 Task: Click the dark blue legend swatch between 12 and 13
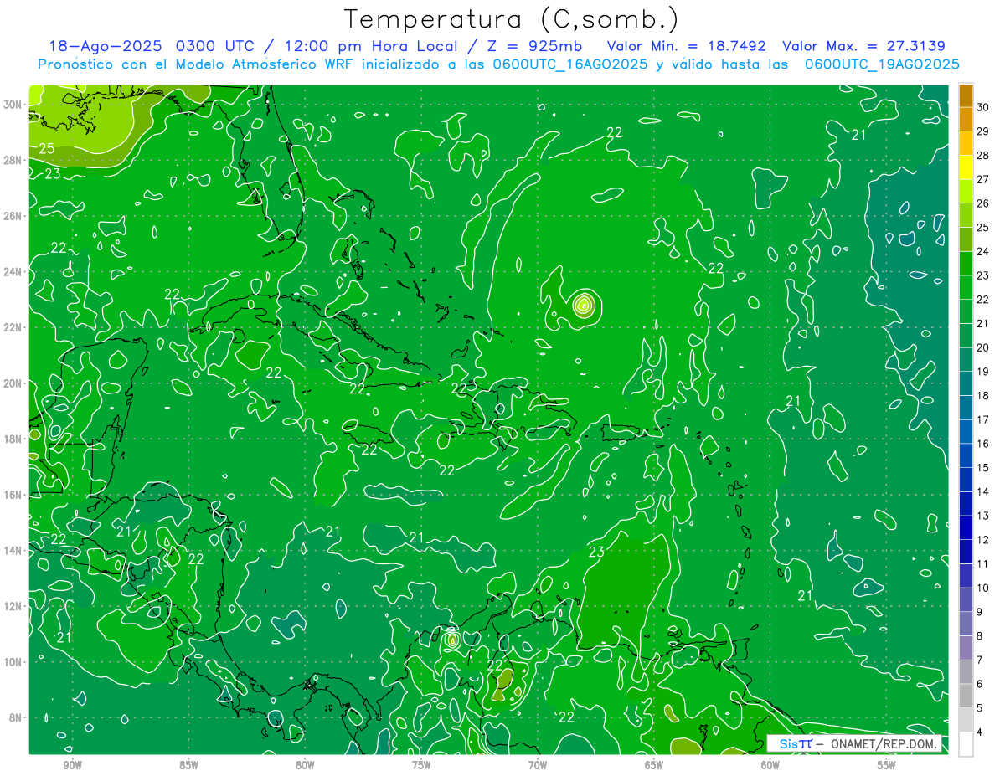coord(966,528)
